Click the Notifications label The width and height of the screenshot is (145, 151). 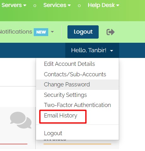pos(16,32)
